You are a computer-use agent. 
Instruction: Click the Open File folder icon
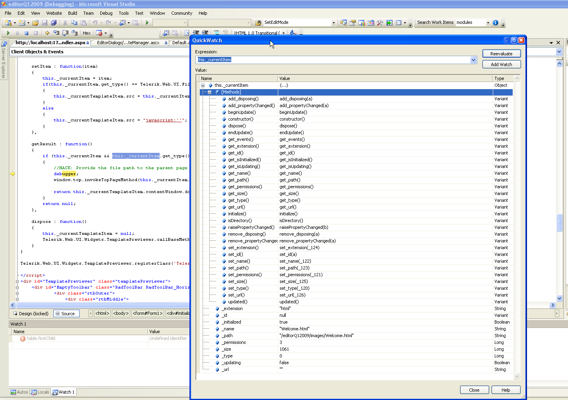[x=35, y=23]
